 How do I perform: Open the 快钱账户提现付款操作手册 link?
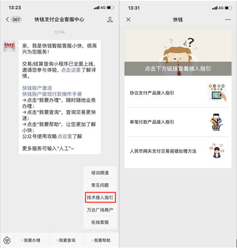[52, 94]
